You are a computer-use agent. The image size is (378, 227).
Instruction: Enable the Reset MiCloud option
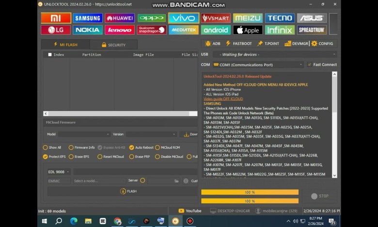coord(110,156)
